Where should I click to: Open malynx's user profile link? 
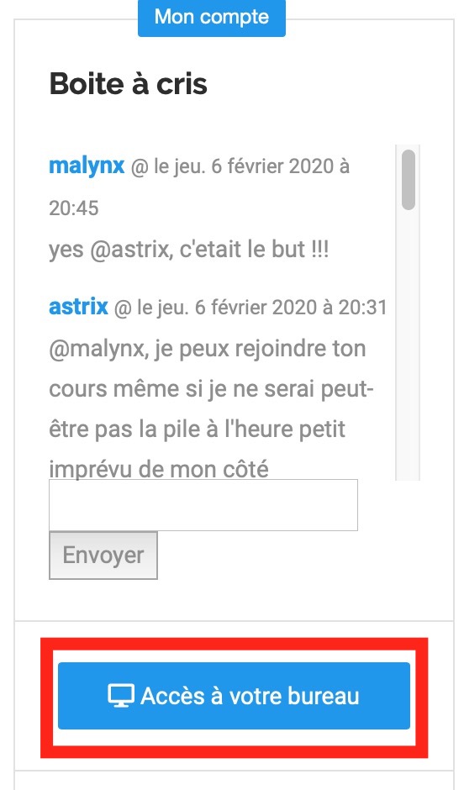point(87,166)
